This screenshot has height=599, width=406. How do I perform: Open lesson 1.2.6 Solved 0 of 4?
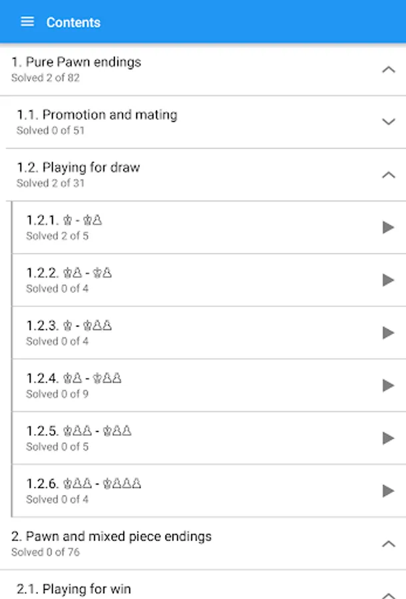tap(57, 499)
